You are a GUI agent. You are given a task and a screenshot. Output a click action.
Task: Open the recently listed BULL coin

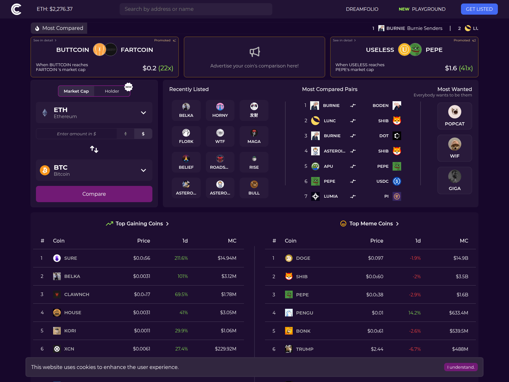click(x=254, y=188)
